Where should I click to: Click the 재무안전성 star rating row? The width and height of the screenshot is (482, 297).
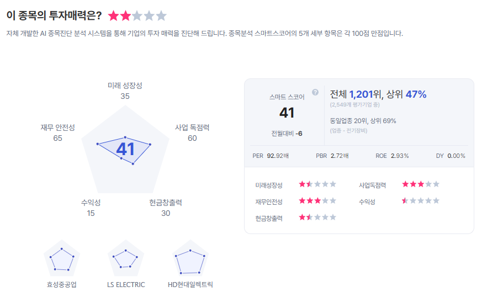317,201
